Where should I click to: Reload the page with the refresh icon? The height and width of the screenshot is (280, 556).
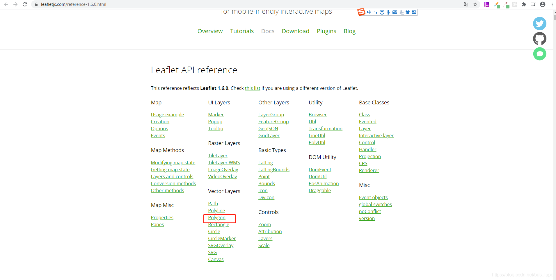pos(25,4)
